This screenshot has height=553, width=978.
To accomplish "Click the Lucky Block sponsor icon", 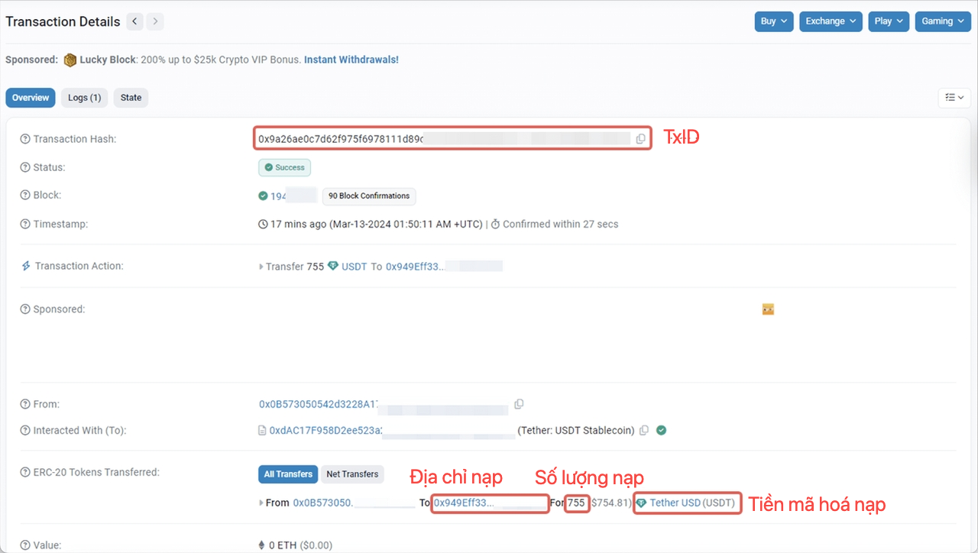I will point(70,60).
